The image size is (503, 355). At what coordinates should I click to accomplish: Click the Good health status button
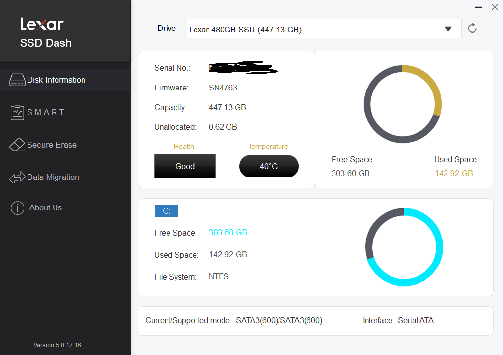185,166
